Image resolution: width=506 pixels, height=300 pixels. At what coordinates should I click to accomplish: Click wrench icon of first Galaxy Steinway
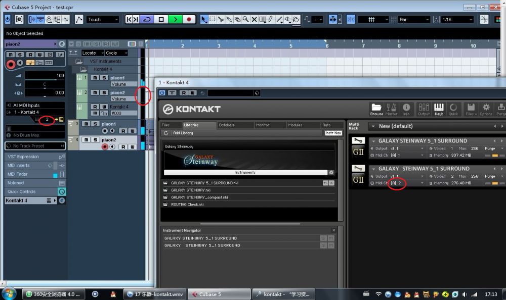358,141
